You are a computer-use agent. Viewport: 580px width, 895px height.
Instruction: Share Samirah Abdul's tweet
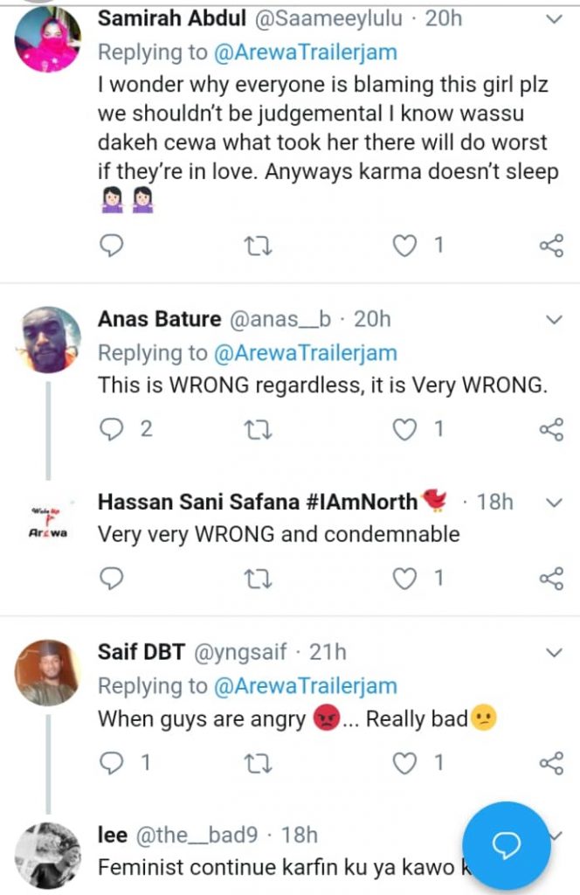click(551, 247)
